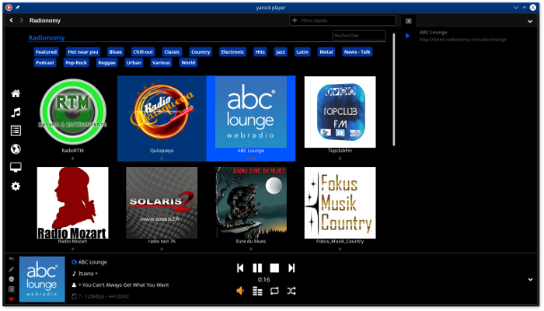Select the Quisqueya station thumbnail
The height and width of the screenshot is (311, 544).
pos(162,112)
